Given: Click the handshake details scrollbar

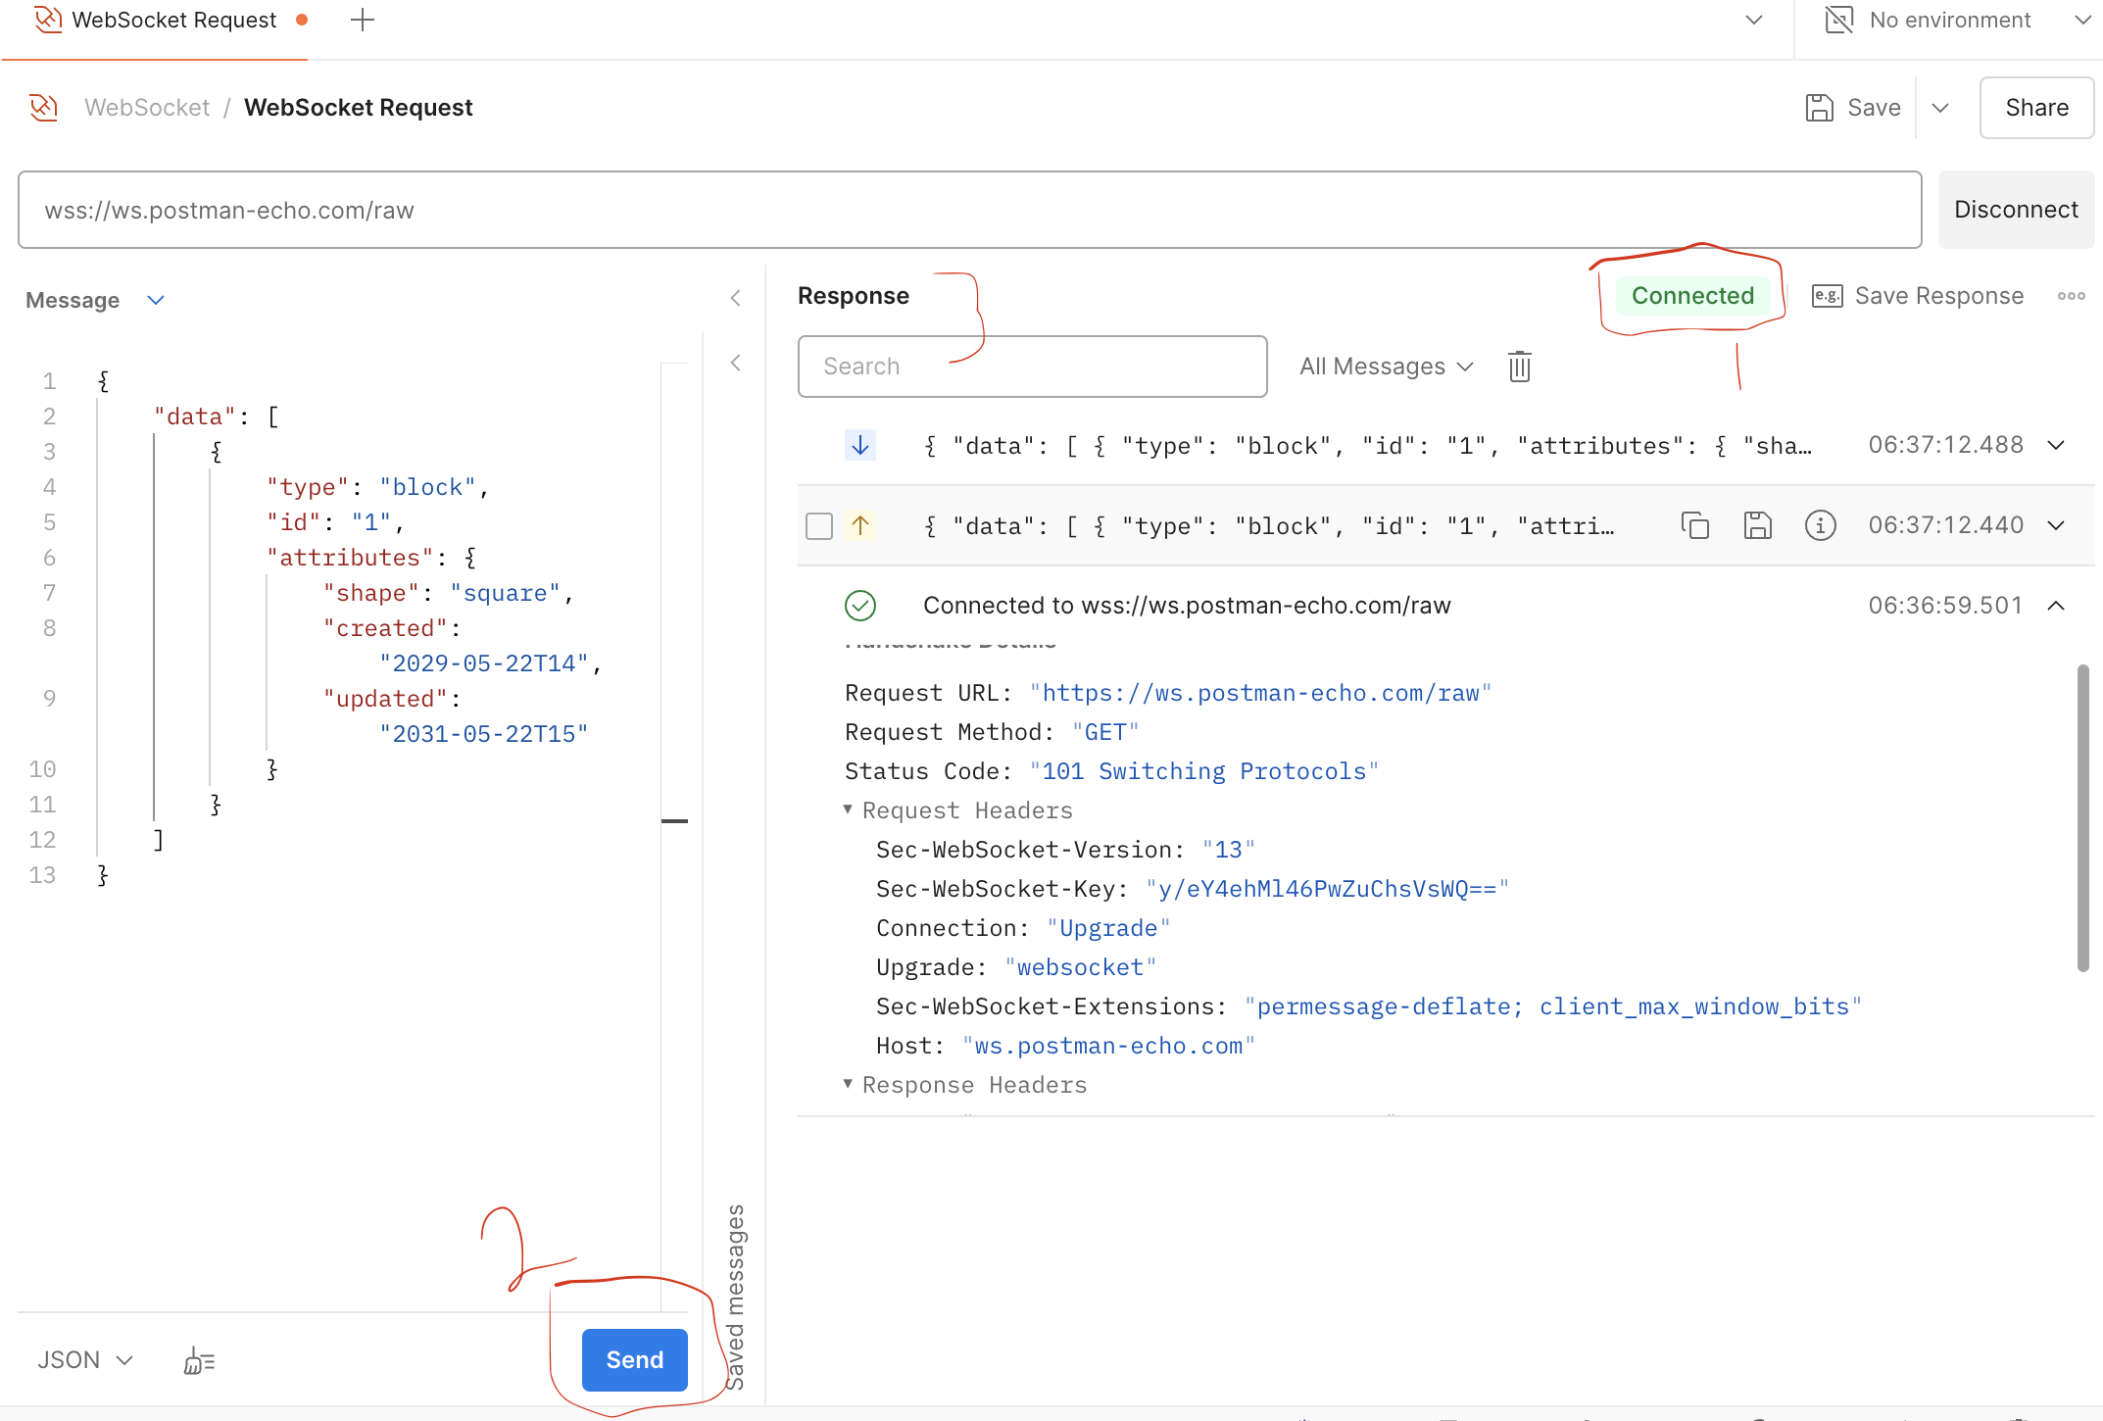Looking at the screenshot, I should (2083, 818).
